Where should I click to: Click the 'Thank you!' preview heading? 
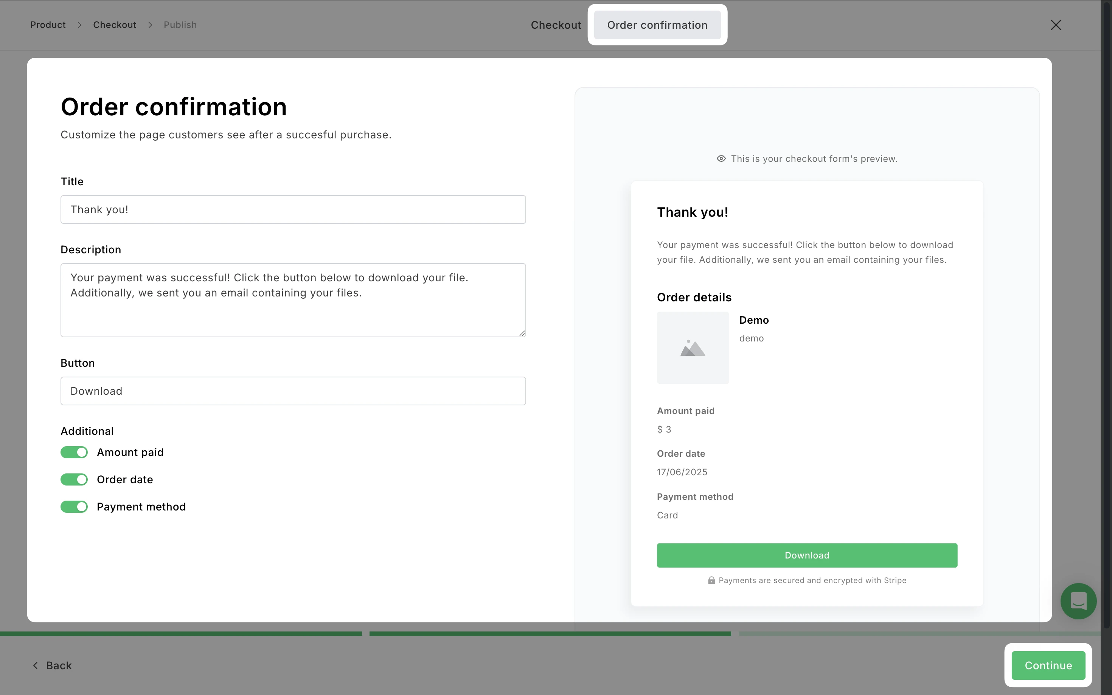692,212
